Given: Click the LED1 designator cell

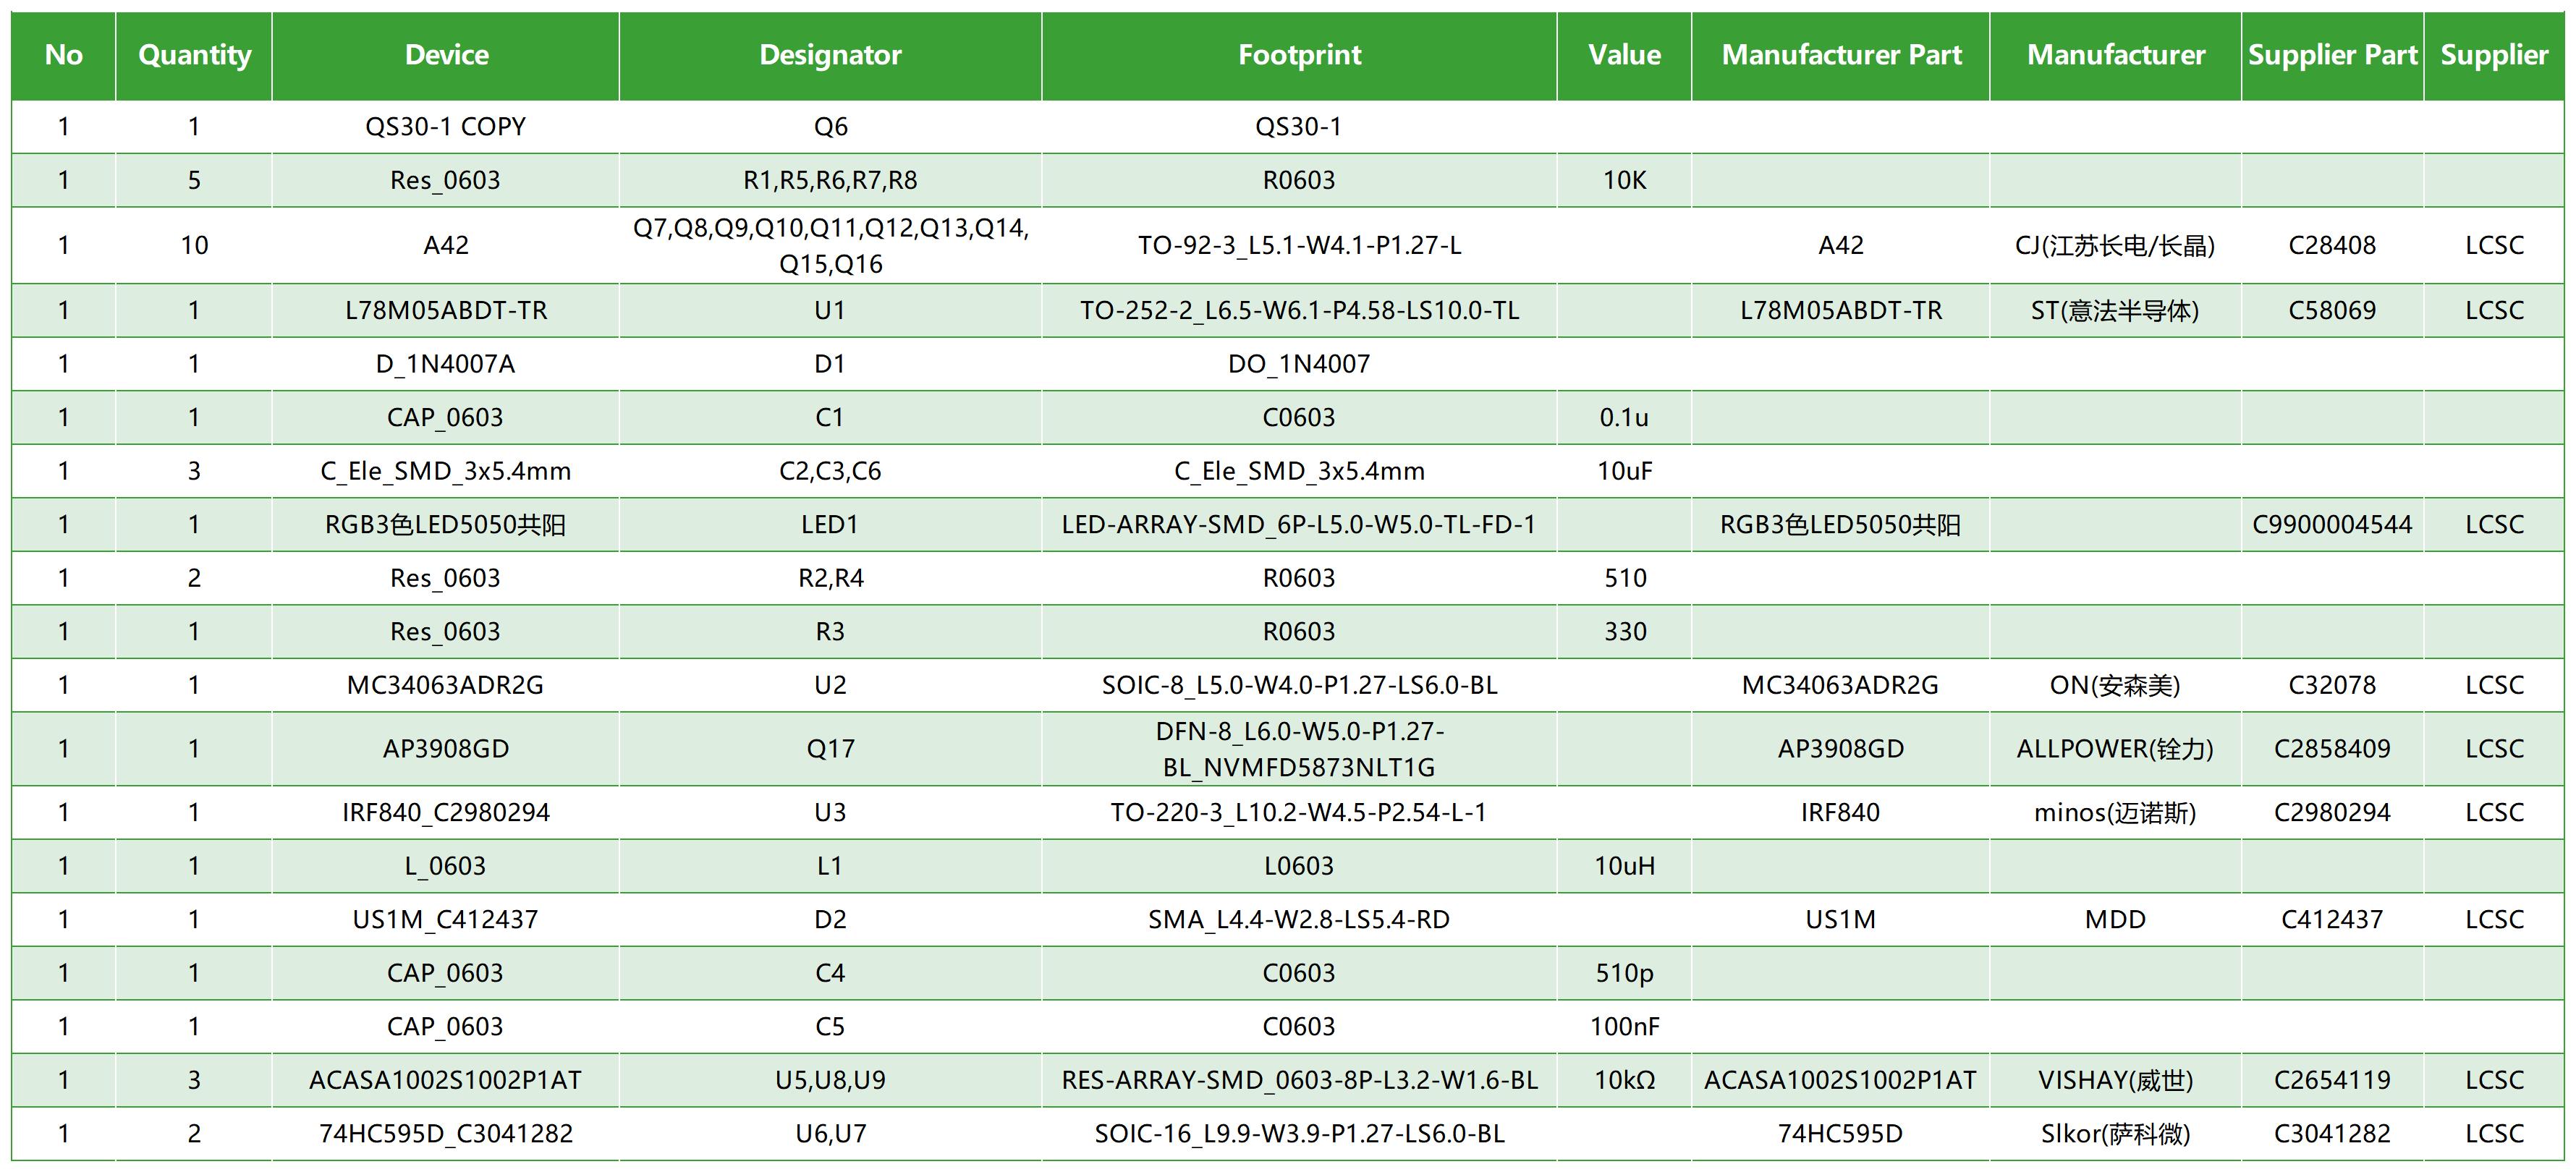Looking at the screenshot, I should click(x=830, y=525).
